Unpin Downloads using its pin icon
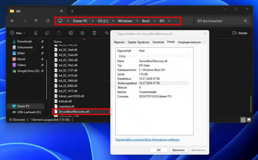This screenshot has height=160, width=258. 42,42
